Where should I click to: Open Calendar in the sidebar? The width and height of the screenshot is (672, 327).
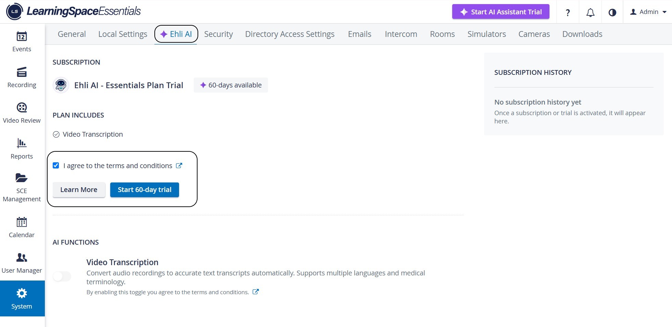22,228
